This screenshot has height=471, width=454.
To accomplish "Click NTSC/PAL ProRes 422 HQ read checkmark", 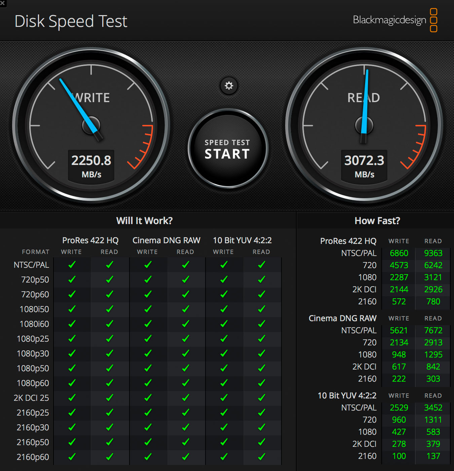I will click(109, 265).
